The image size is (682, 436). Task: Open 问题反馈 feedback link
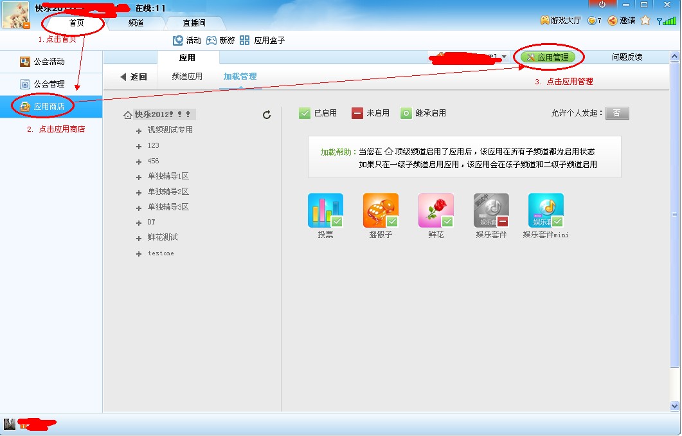click(x=627, y=57)
